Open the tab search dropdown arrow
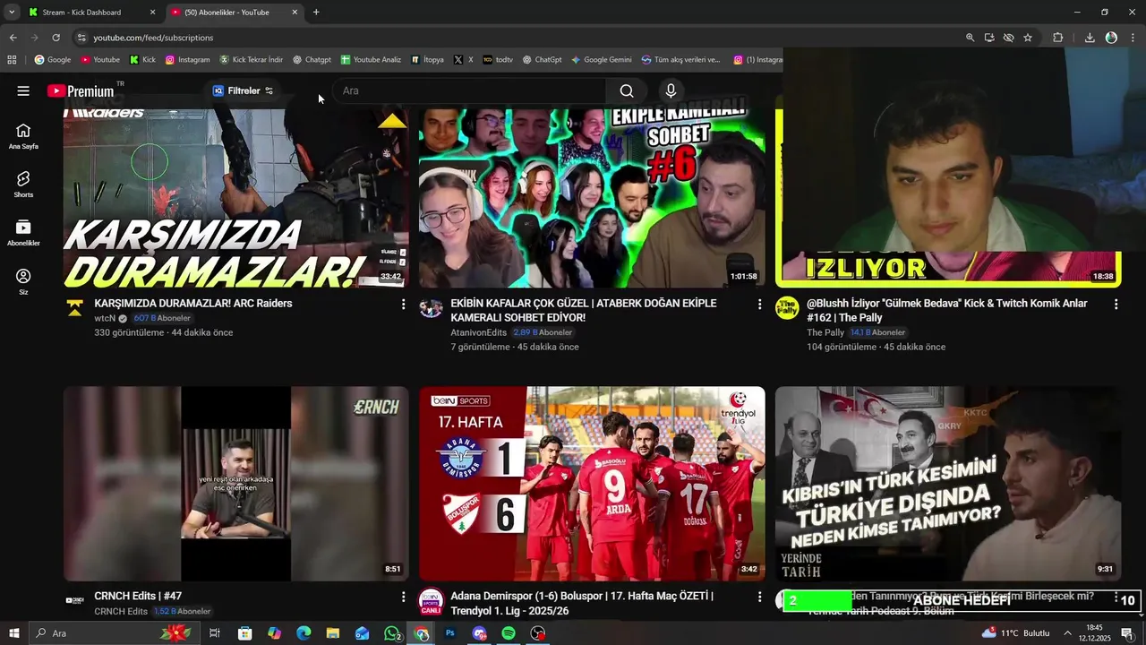This screenshot has height=645, width=1146. [11, 13]
